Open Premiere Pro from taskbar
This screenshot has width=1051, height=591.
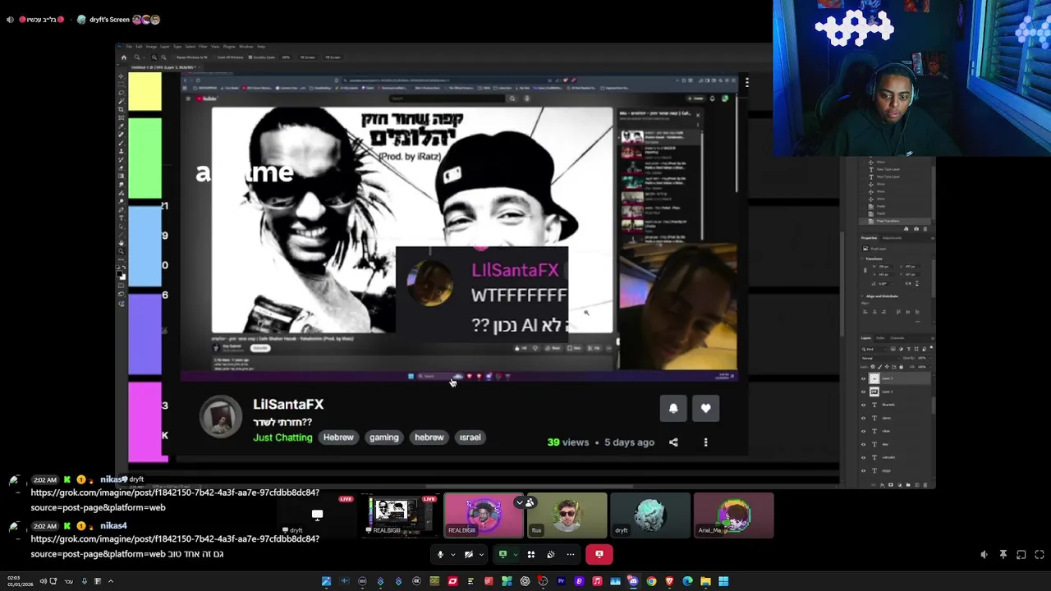(x=561, y=581)
